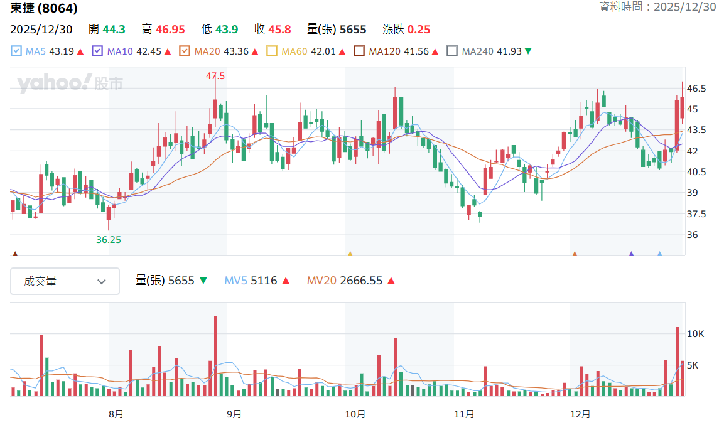Click the yellow triangle marker near 10月
The image size is (724, 425).
350,254
